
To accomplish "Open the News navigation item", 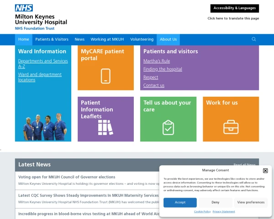I will [79, 39].
